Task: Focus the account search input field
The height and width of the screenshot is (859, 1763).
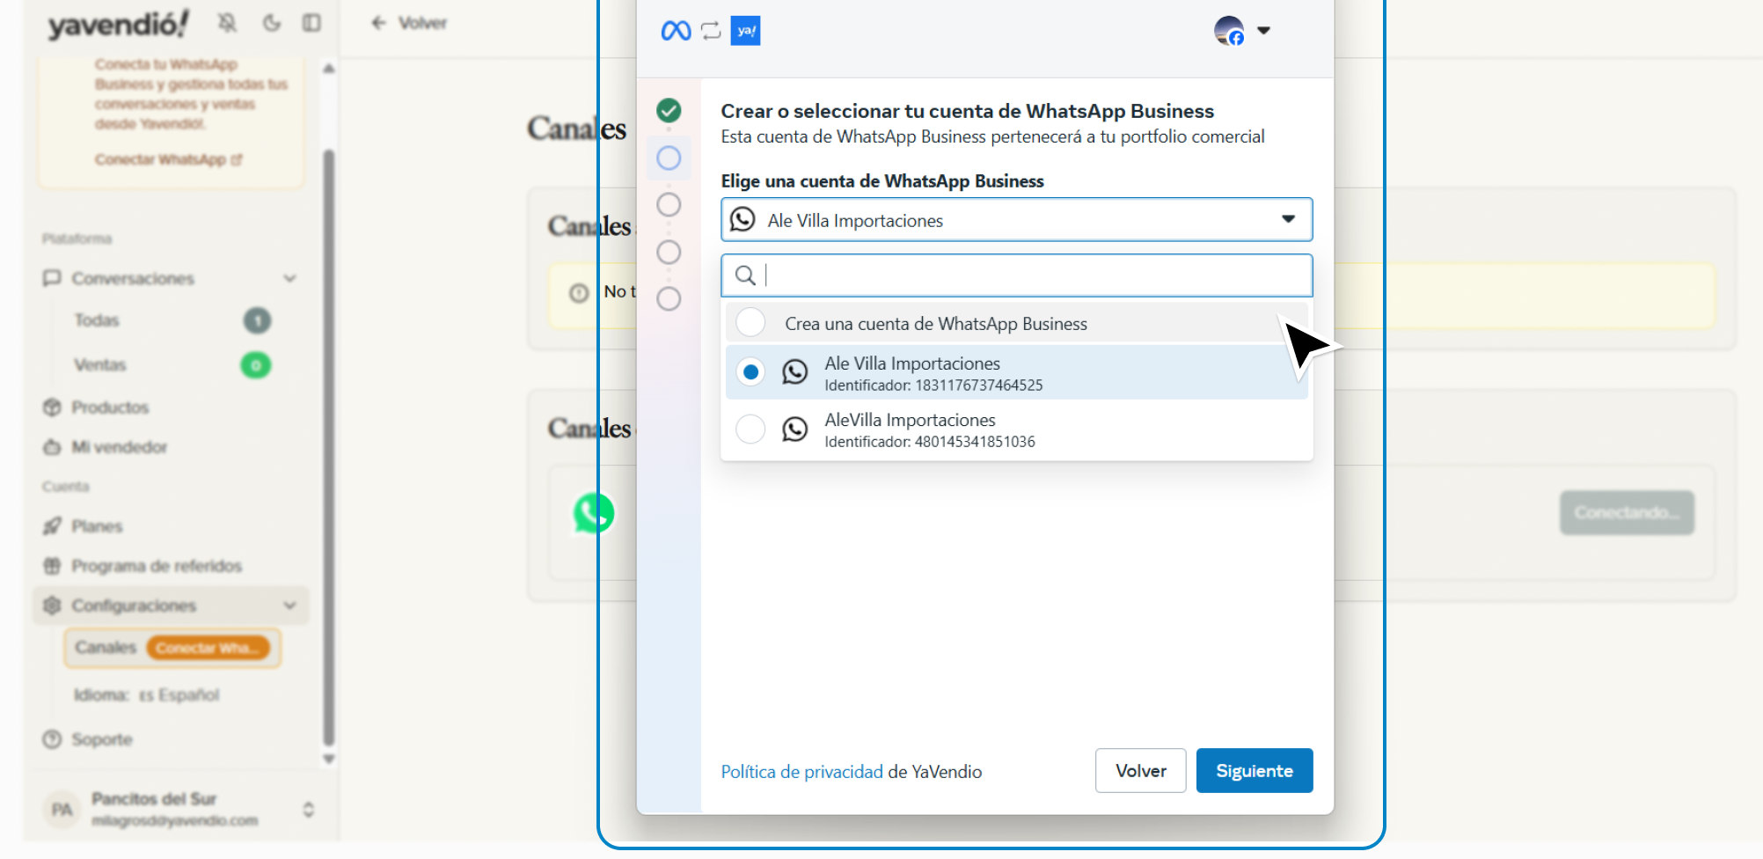Action: (x=1016, y=275)
